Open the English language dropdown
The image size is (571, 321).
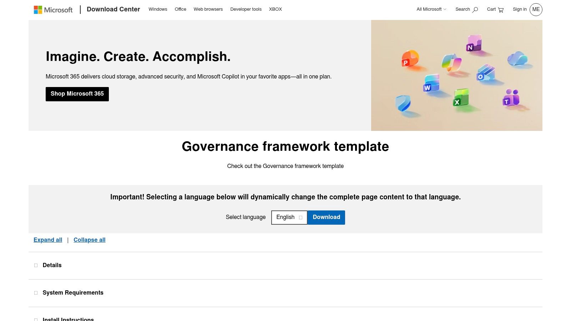point(289,218)
